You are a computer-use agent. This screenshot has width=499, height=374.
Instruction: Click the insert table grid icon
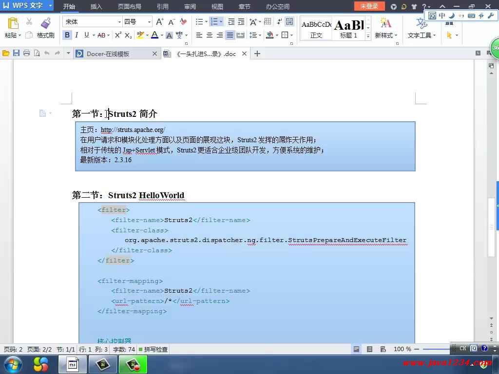pyautogui.click(x=268, y=21)
